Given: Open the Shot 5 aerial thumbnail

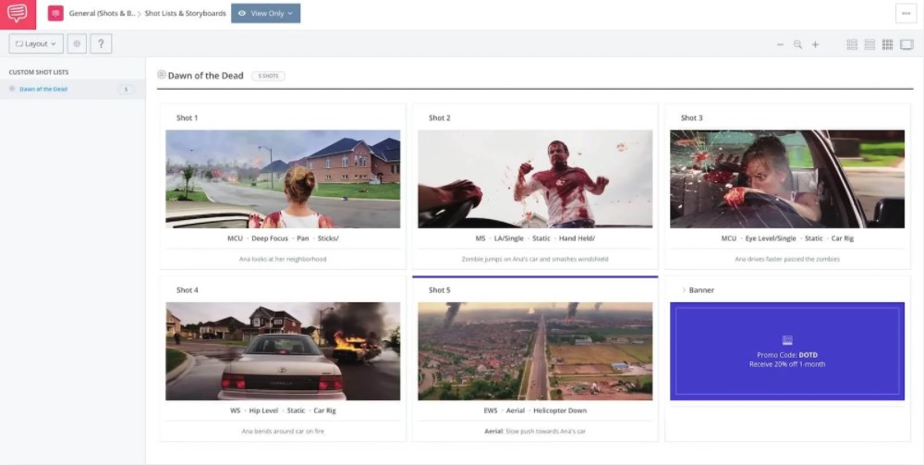Looking at the screenshot, I should 535,351.
